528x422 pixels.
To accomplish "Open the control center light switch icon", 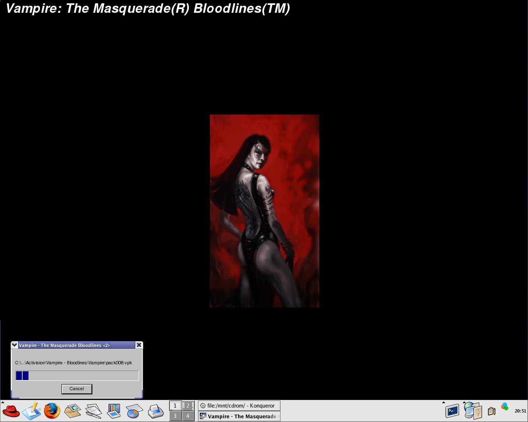I will pos(473,411).
